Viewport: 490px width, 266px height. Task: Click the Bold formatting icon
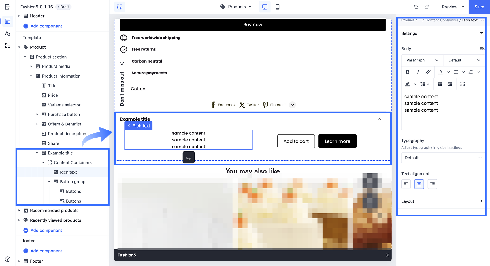408,72
